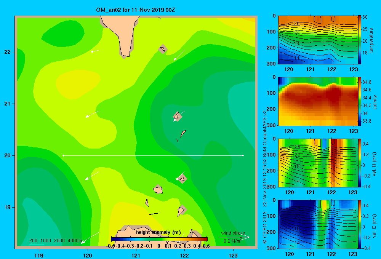
Task: Click the eastern endpoint of the transect line
Action: pos(243,155)
